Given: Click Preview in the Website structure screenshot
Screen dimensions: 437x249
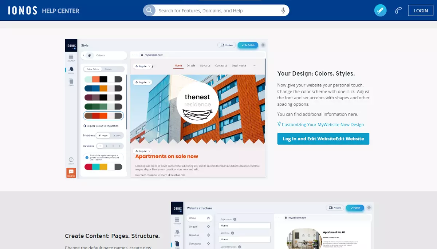Looking at the screenshot, I should 335,208.
